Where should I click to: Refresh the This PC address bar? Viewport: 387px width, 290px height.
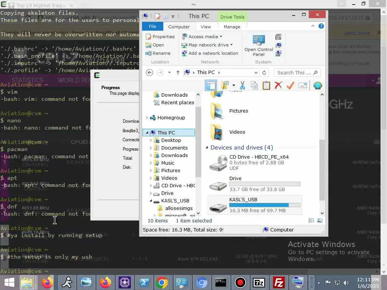coord(264,72)
